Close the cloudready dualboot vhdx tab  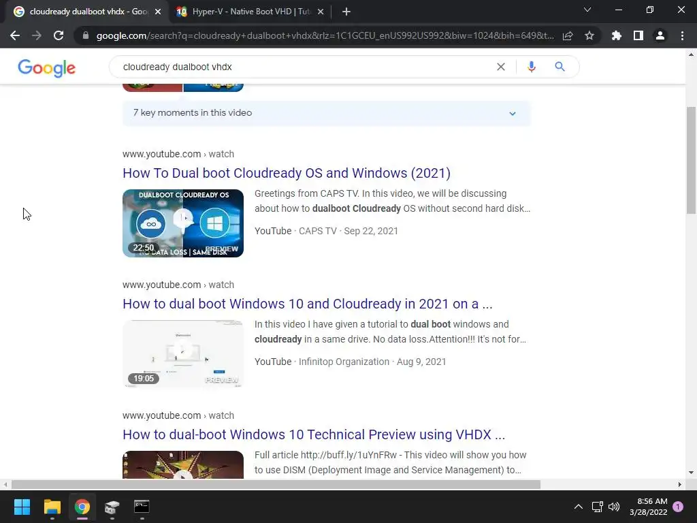coord(158,12)
